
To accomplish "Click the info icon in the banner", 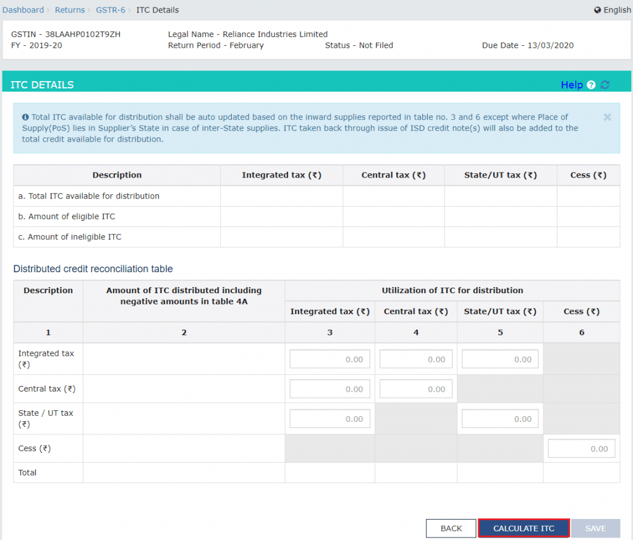I will tap(25, 117).
